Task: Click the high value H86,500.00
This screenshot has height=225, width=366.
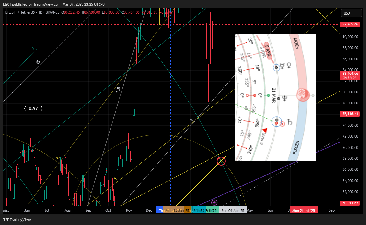Action: (x=91, y=12)
